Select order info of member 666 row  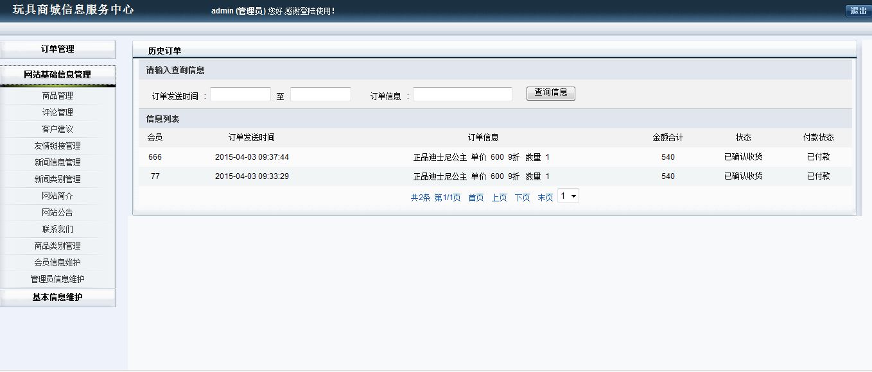coord(482,157)
